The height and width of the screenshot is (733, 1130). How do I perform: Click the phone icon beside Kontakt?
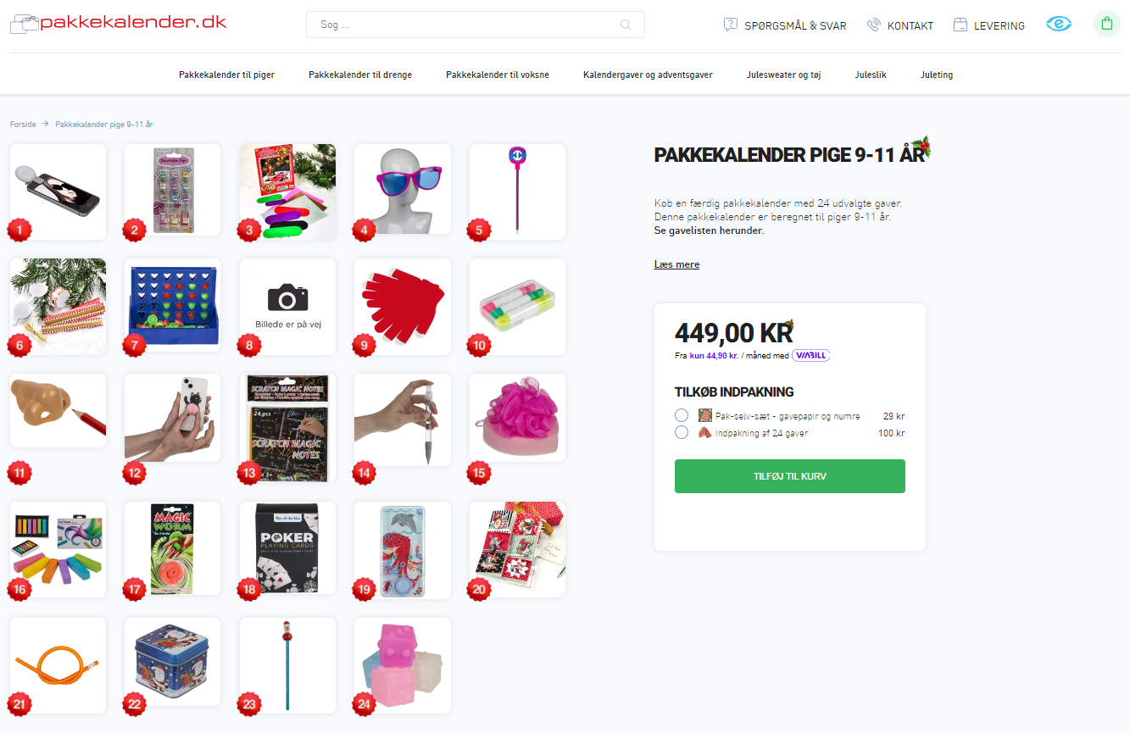point(874,25)
